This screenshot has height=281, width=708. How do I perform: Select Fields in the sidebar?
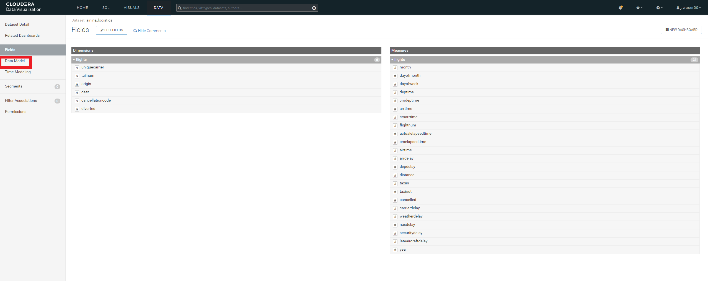(x=33, y=50)
